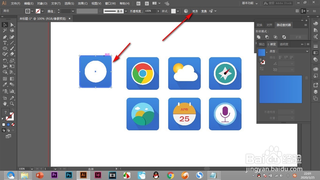The width and height of the screenshot is (320, 180).
Task: Select the Column Graph tool
Action: pyautogui.click(x=12, y=91)
